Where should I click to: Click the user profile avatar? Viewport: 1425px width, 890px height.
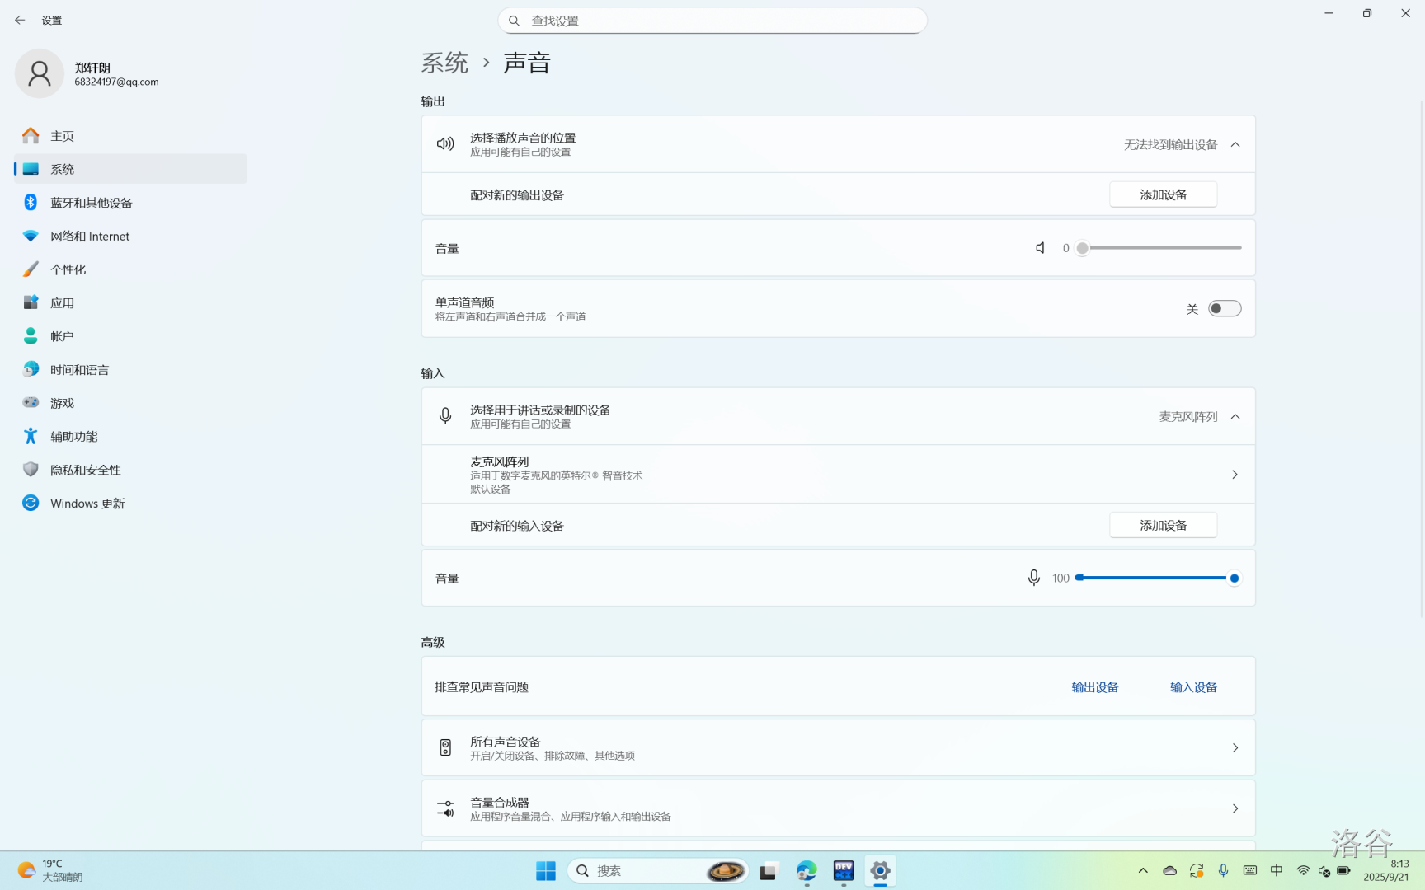coord(39,73)
